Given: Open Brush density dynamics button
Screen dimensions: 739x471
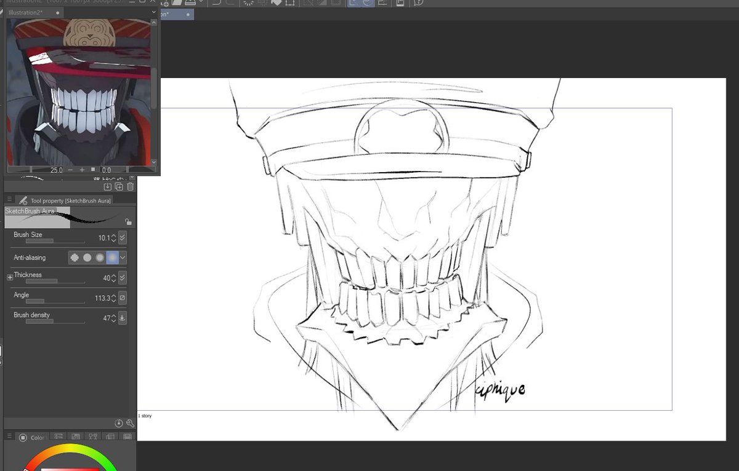Looking at the screenshot, I should tap(123, 318).
